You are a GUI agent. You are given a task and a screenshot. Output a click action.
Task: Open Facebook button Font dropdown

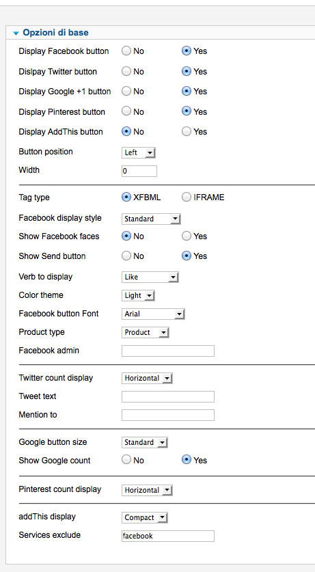[x=153, y=314]
